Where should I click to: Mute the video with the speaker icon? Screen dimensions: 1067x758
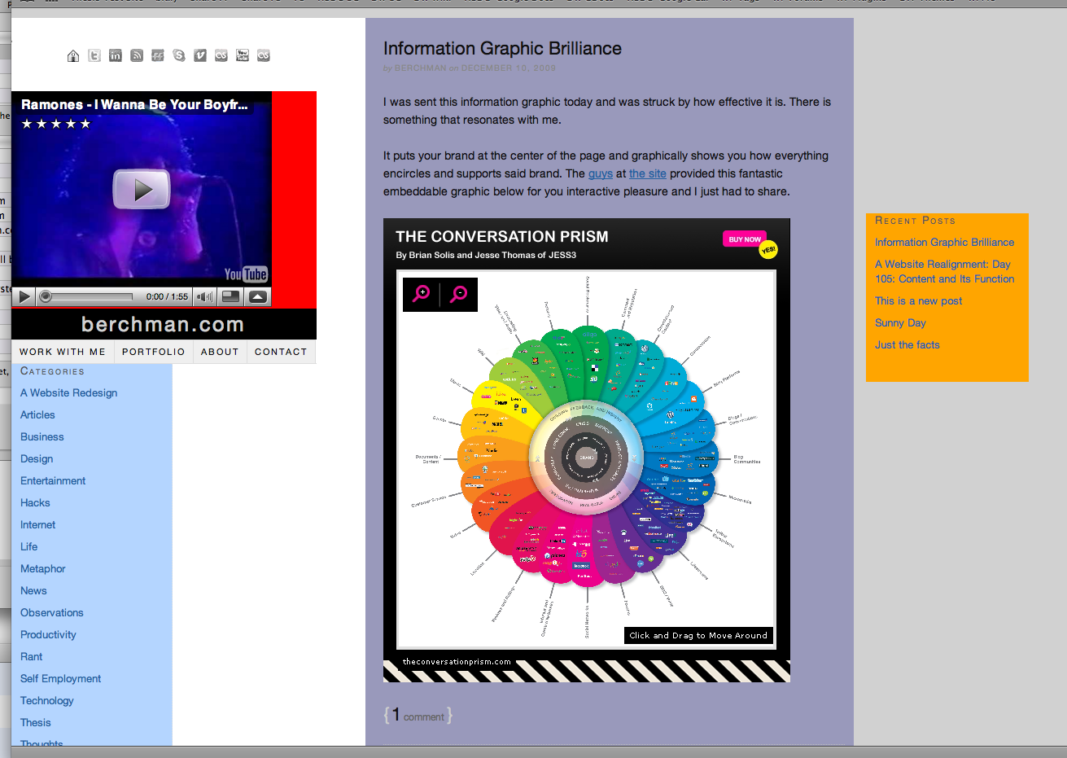205,297
